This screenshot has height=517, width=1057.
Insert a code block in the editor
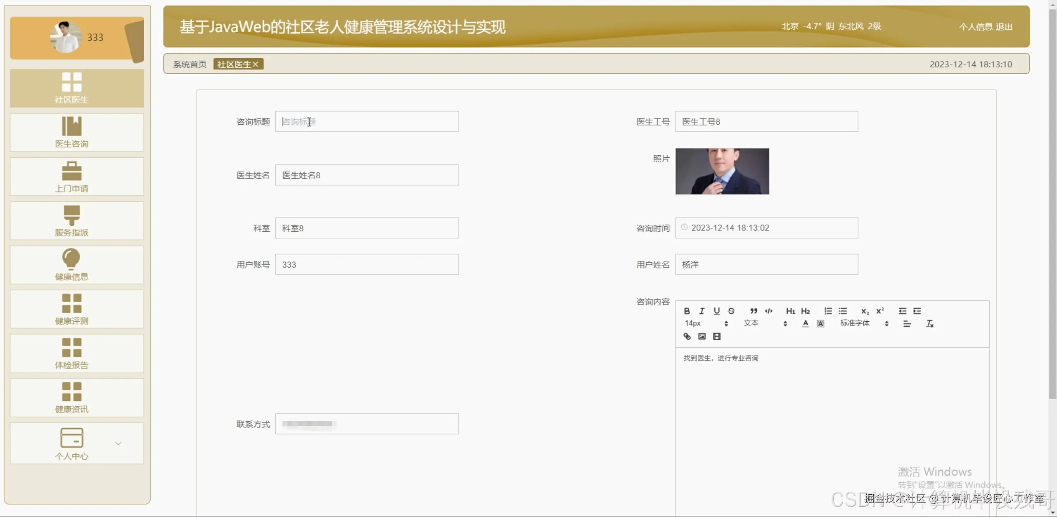point(768,311)
